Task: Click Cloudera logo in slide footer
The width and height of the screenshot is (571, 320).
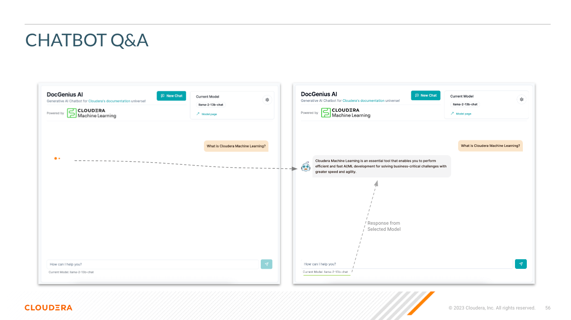Action: click(48, 308)
